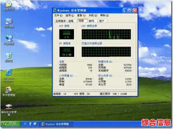173x129 pixels.
Task: Open the 查看(V) menu
Action: [81, 15]
